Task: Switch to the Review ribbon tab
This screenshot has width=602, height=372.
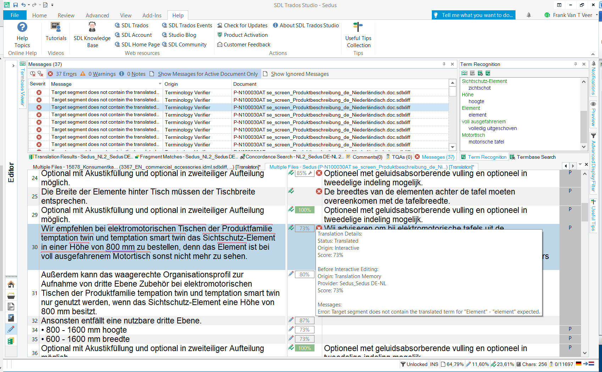Action: (66, 16)
